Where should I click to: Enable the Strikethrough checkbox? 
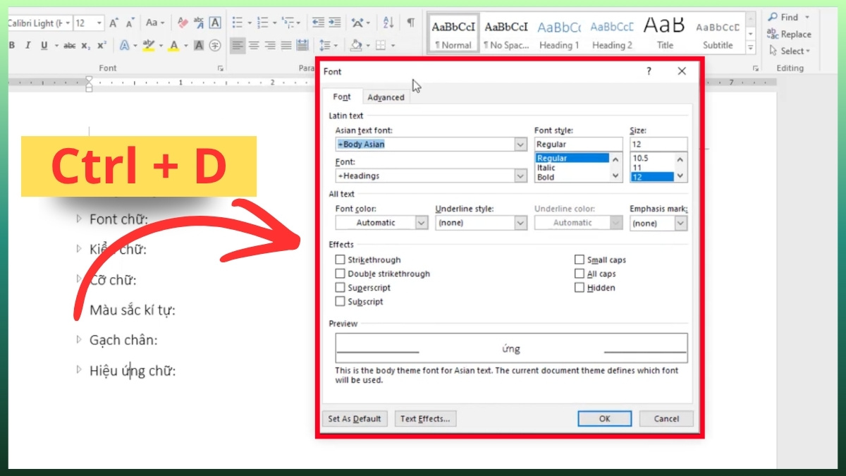(341, 260)
